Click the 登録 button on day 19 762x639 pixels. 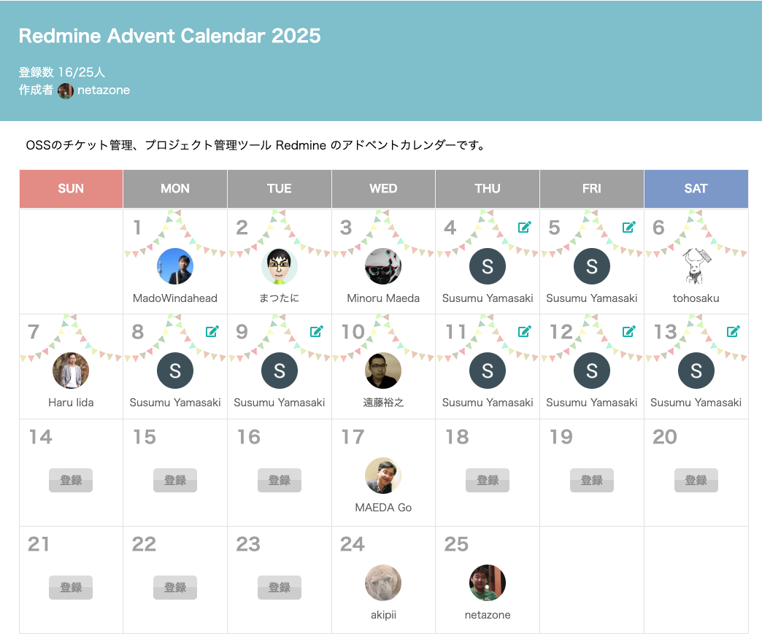(x=592, y=480)
